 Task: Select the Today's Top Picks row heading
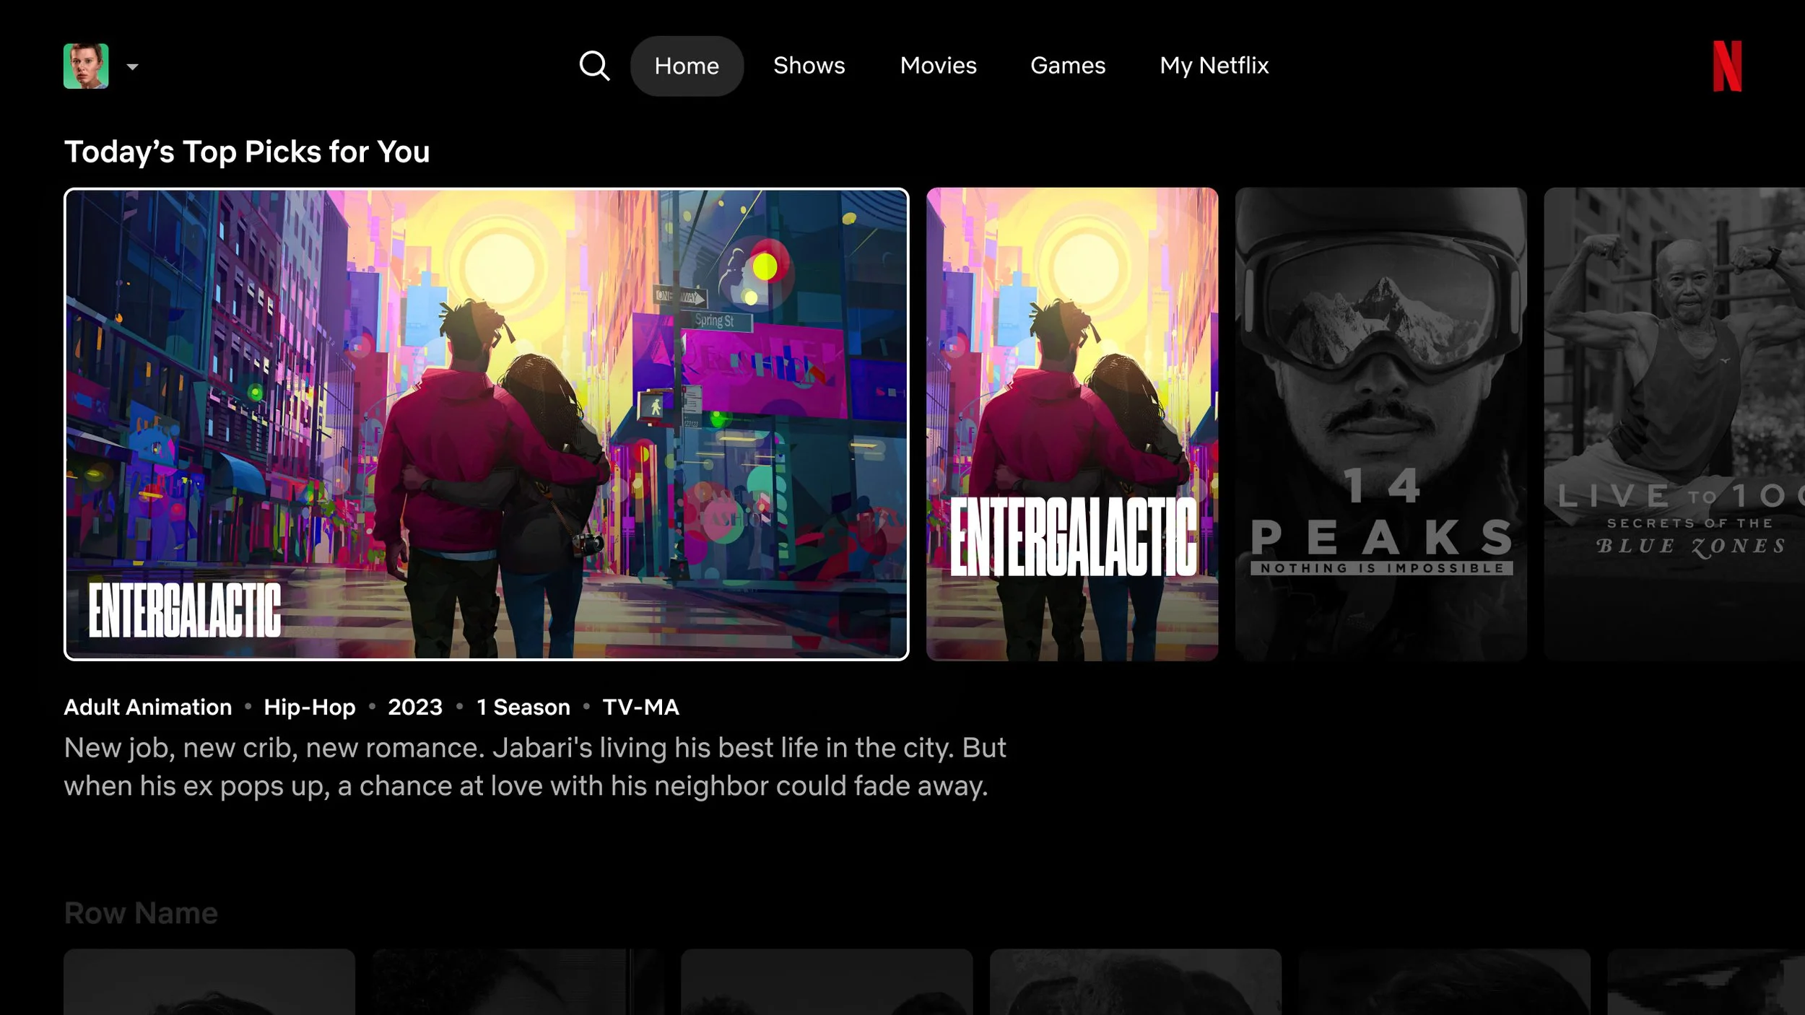tap(247, 152)
